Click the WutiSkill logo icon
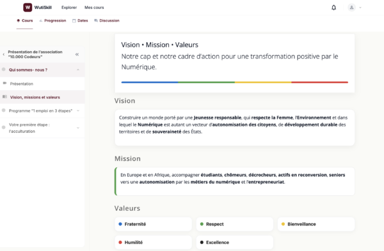This screenshot has width=384, height=251. [28, 7]
